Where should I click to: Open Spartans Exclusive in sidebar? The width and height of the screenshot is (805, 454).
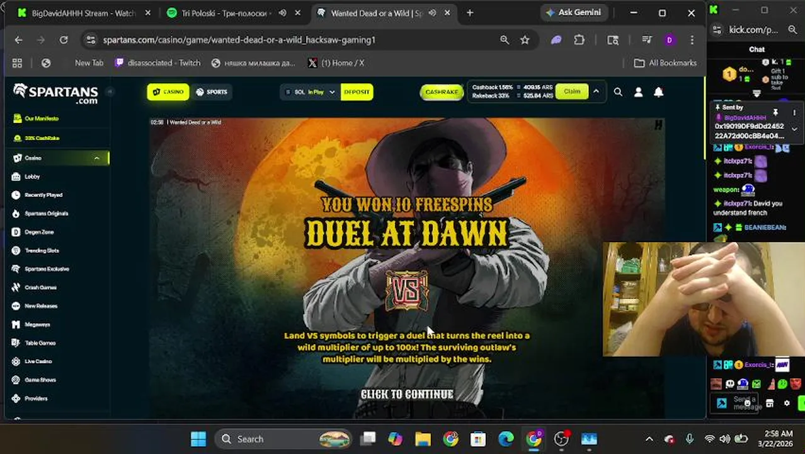coord(47,269)
